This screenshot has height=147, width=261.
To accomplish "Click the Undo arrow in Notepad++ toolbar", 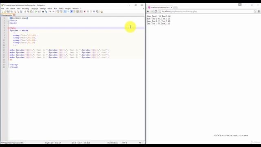I will (35, 11).
